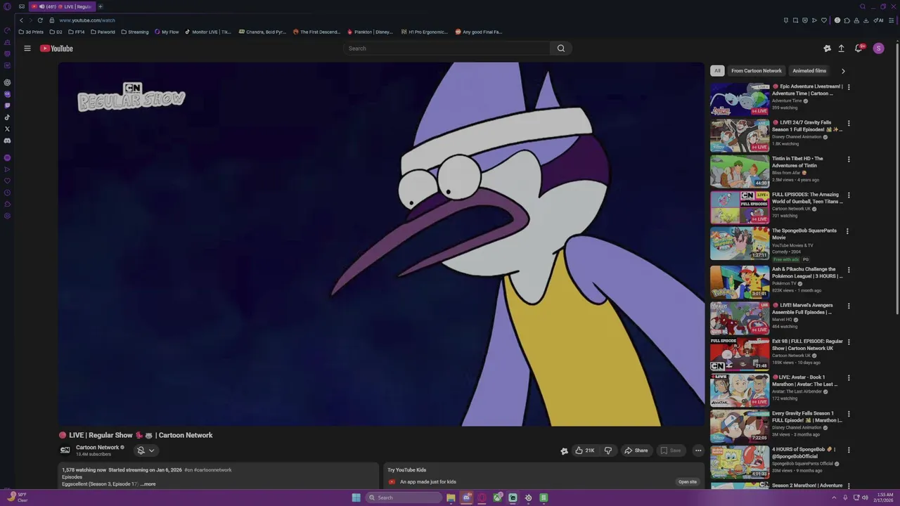Open Epic Adventure Livestream thumbnail
Image resolution: width=900 pixels, height=506 pixels.
(740, 99)
